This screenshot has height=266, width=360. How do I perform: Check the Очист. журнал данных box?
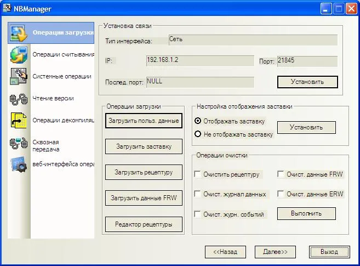point(197,194)
